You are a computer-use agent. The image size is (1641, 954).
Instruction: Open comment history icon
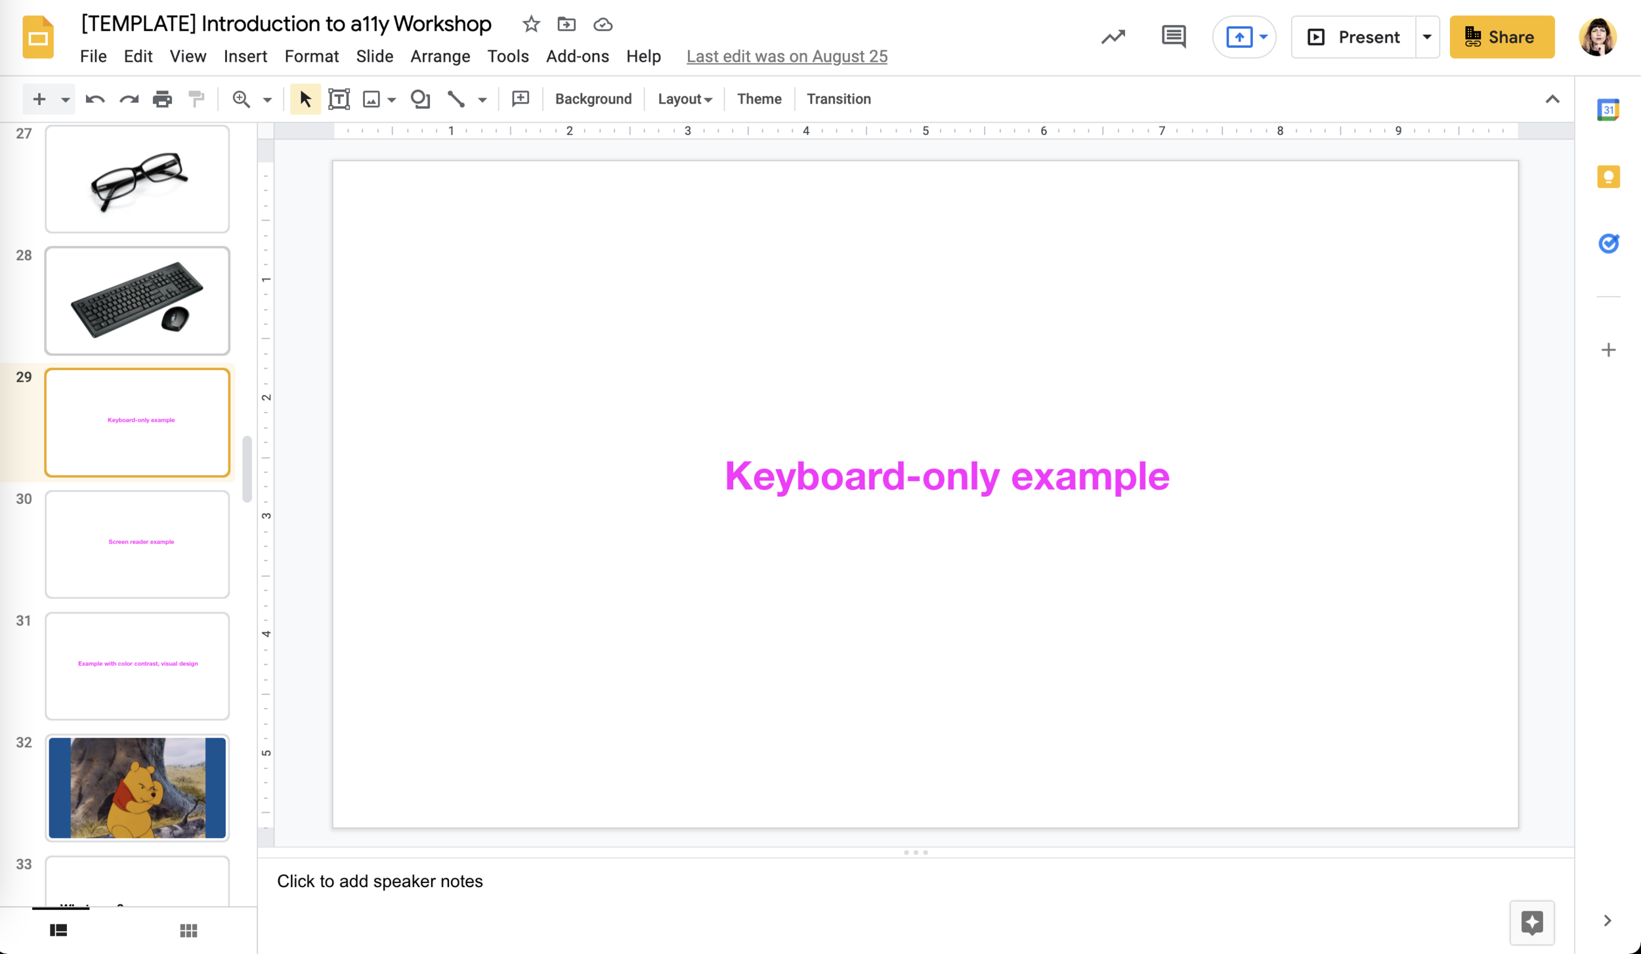tap(1173, 37)
